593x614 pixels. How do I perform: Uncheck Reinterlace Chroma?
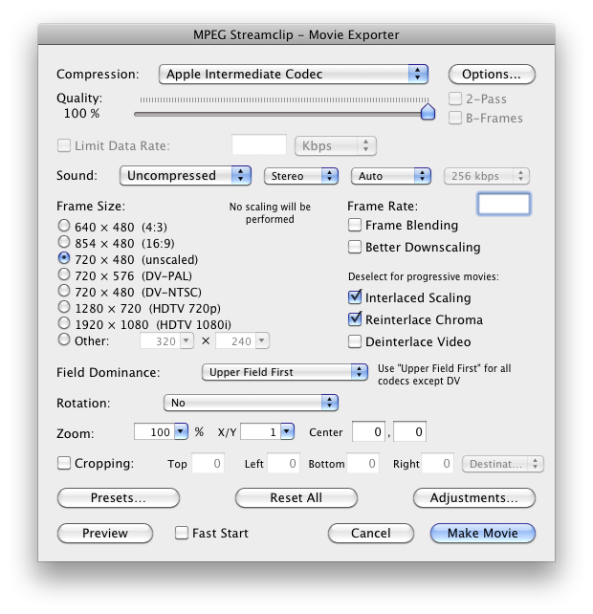pyautogui.click(x=355, y=319)
